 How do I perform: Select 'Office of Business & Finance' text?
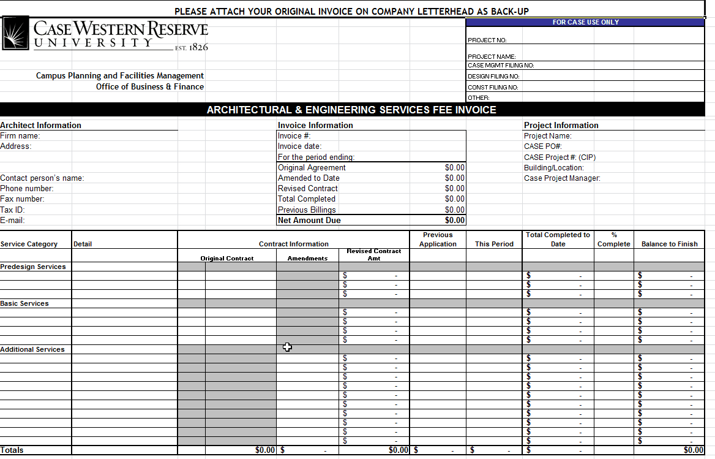click(150, 86)
